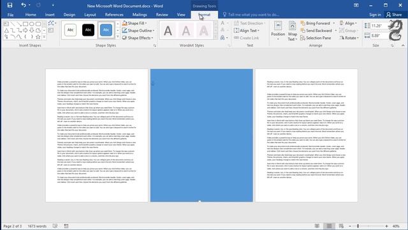Screen dimensions: 408x230
Task: Open the Shape Effects dropdown
Action: (x=138, y=38)
